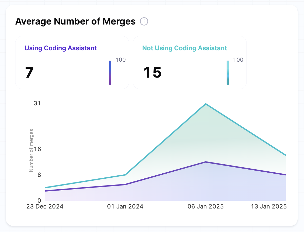The width and height of the screenshot is (304, 232).
Task: Click the teal gradient bar in second card
Action: click(x=228, y=73)
